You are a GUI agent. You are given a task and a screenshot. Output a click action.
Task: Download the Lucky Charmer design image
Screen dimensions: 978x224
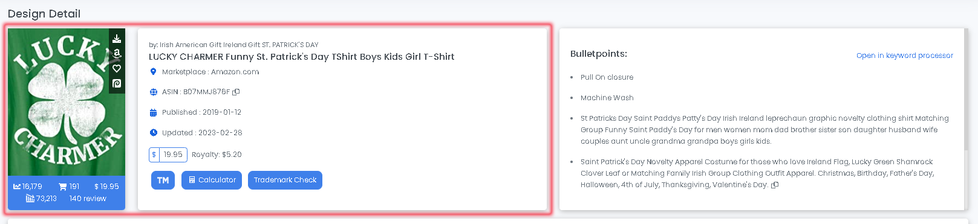[x=117, y=39]
